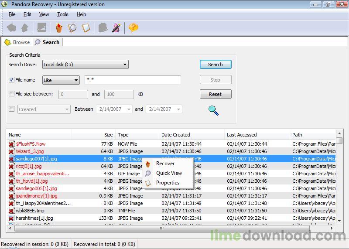Sort by the Last Accessed column header
The width and height of the screenshot is (349, 249).
[x=257, y=135]
